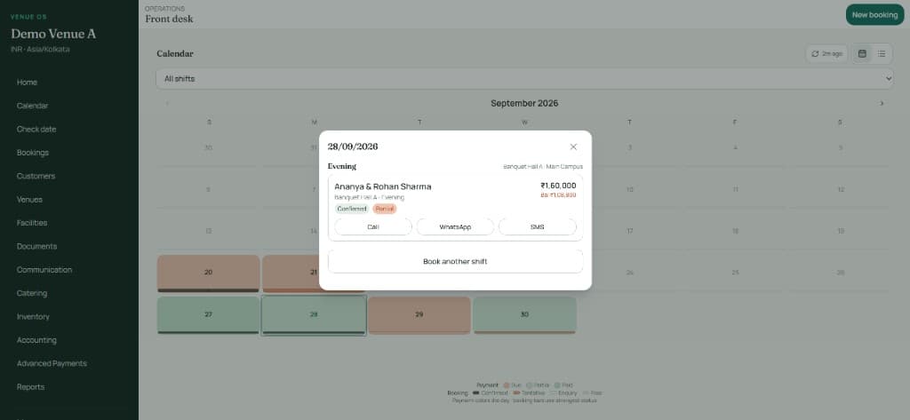Click the September 2026 month heading
Viewport: 910px width, 420px height.
524,103
